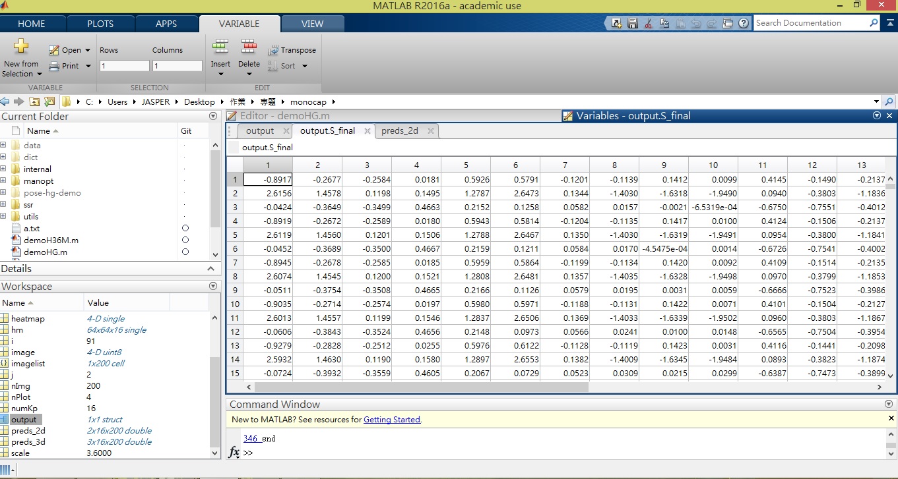Expand the data folder in Current Folder
The width and height of the screenshot is (898, 479).
(x=3, y=146)
